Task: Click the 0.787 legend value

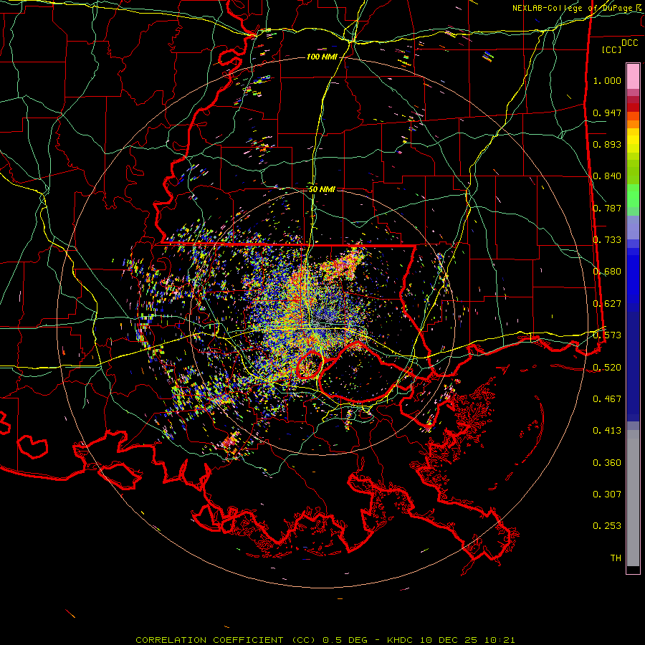Action: (x=607, y=208)
